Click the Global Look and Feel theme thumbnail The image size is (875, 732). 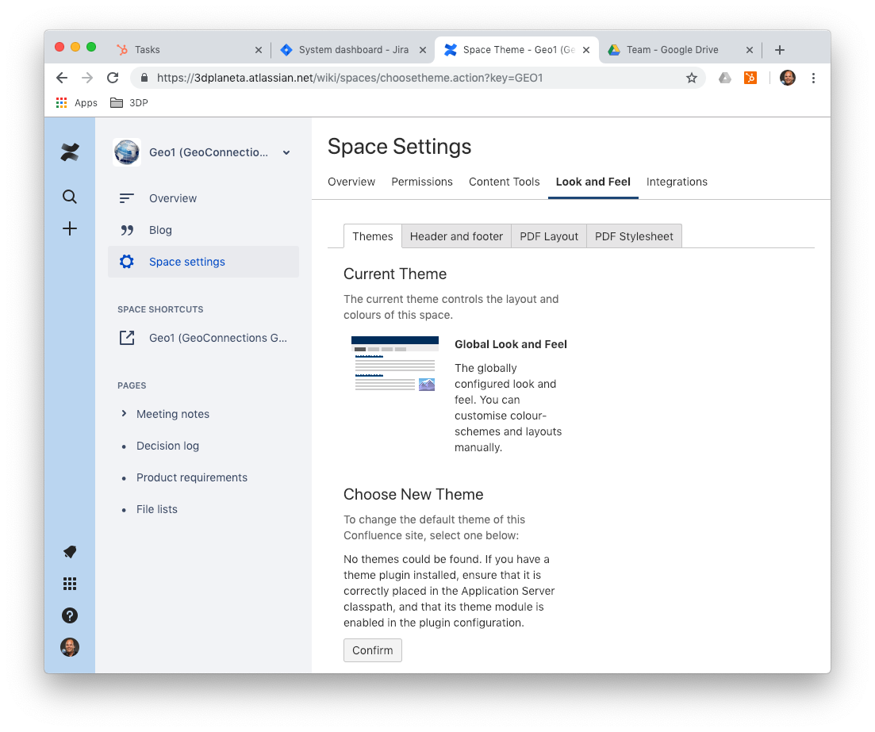(394, 363)
